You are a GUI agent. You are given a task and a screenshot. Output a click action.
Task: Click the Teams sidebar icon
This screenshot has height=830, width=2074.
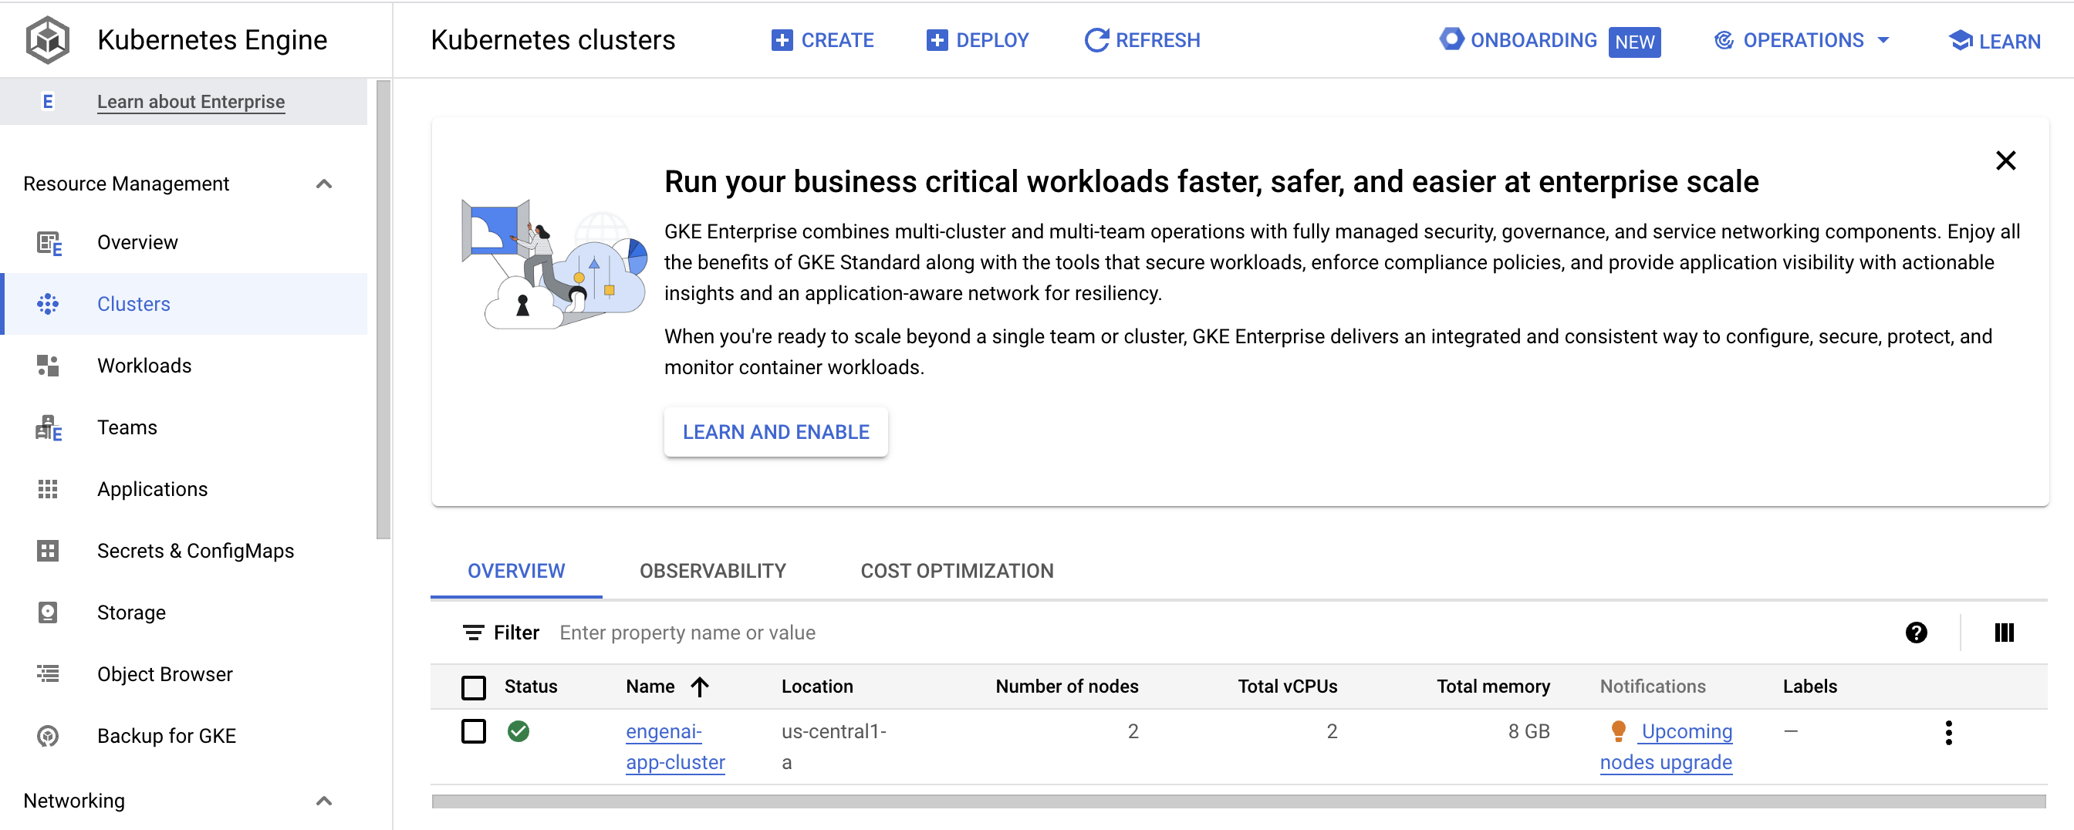(49, 427)
